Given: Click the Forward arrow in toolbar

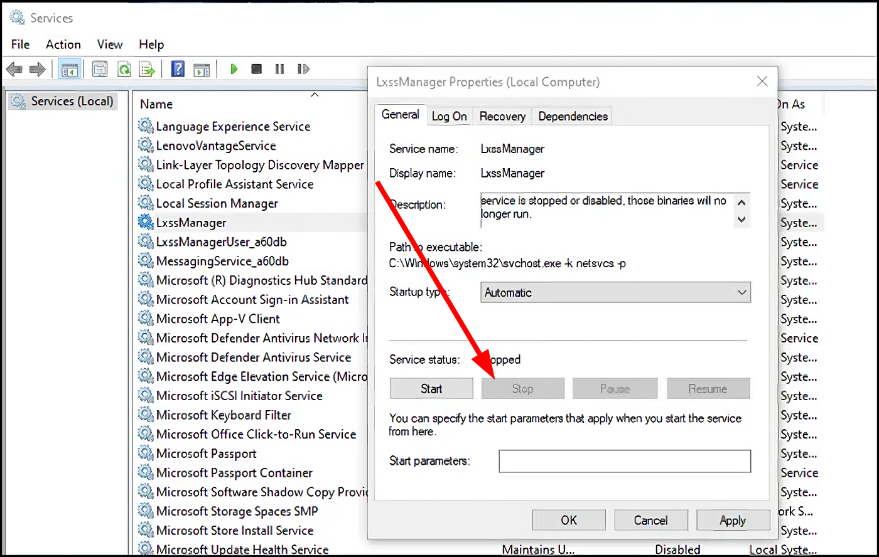Looking at the screenshot, I should pos(37,69).
